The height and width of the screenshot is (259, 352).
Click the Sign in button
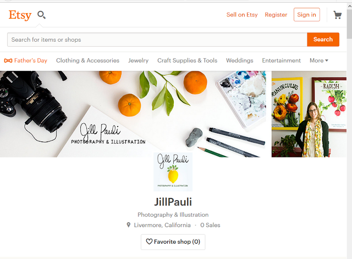(x=307, y=15)
